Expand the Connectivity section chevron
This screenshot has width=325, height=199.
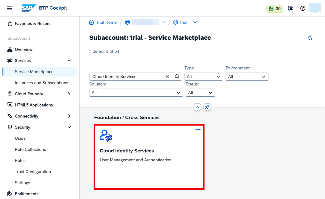tap(69, 116)
